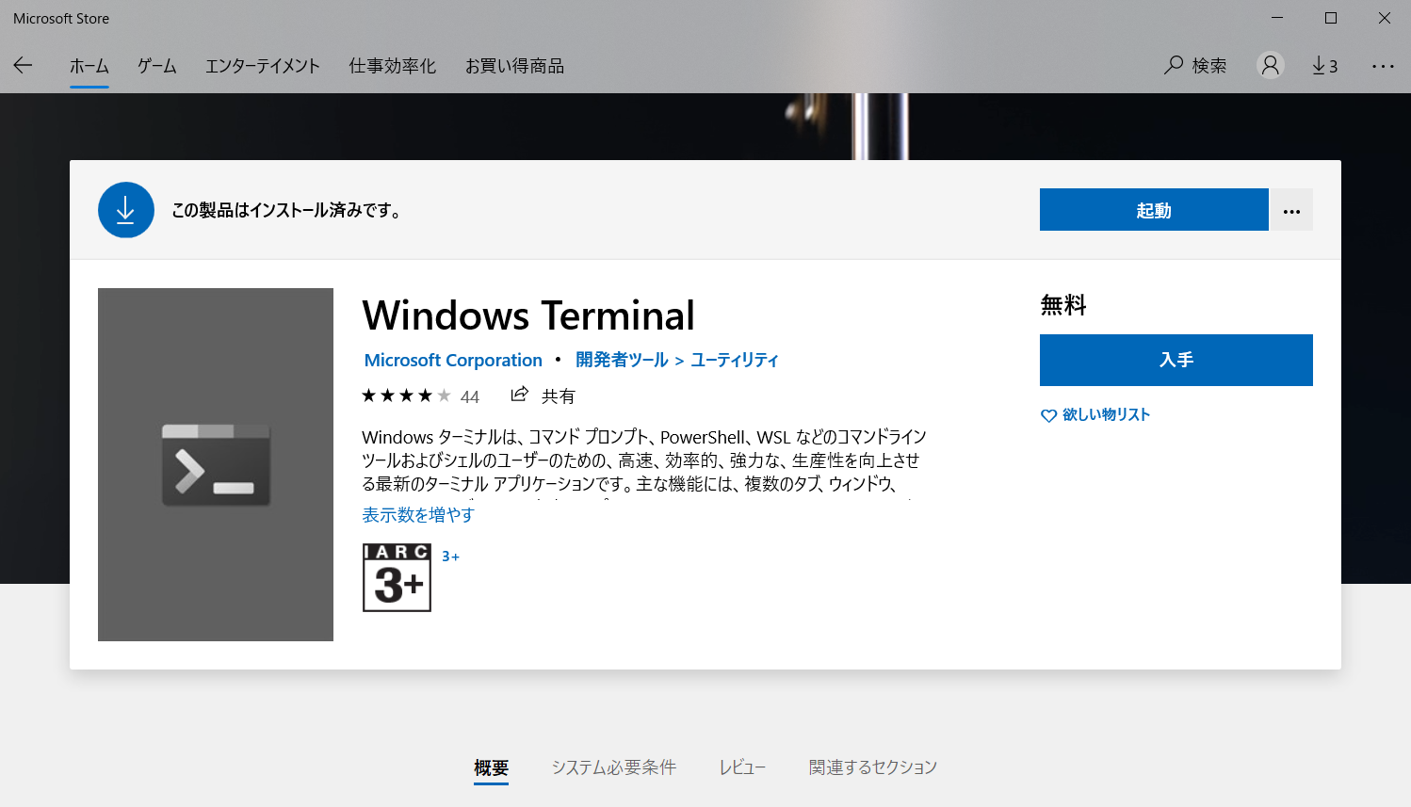Viewport: 1411px width, 807px height.
Task: View the downloads queue showing 3 items
Action: (x=1324, y=65)
